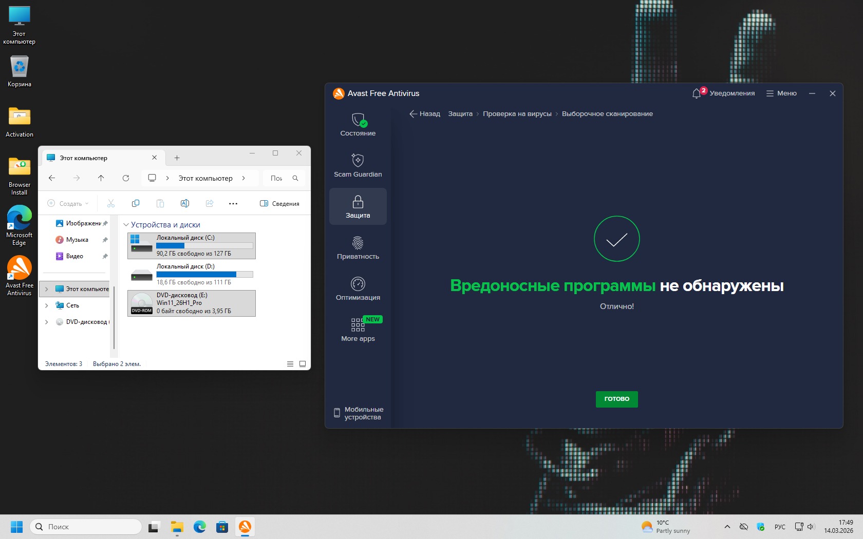Open the Avast Menu (Меню)
The width and height of the screenshot is (863, 539).
781,93
